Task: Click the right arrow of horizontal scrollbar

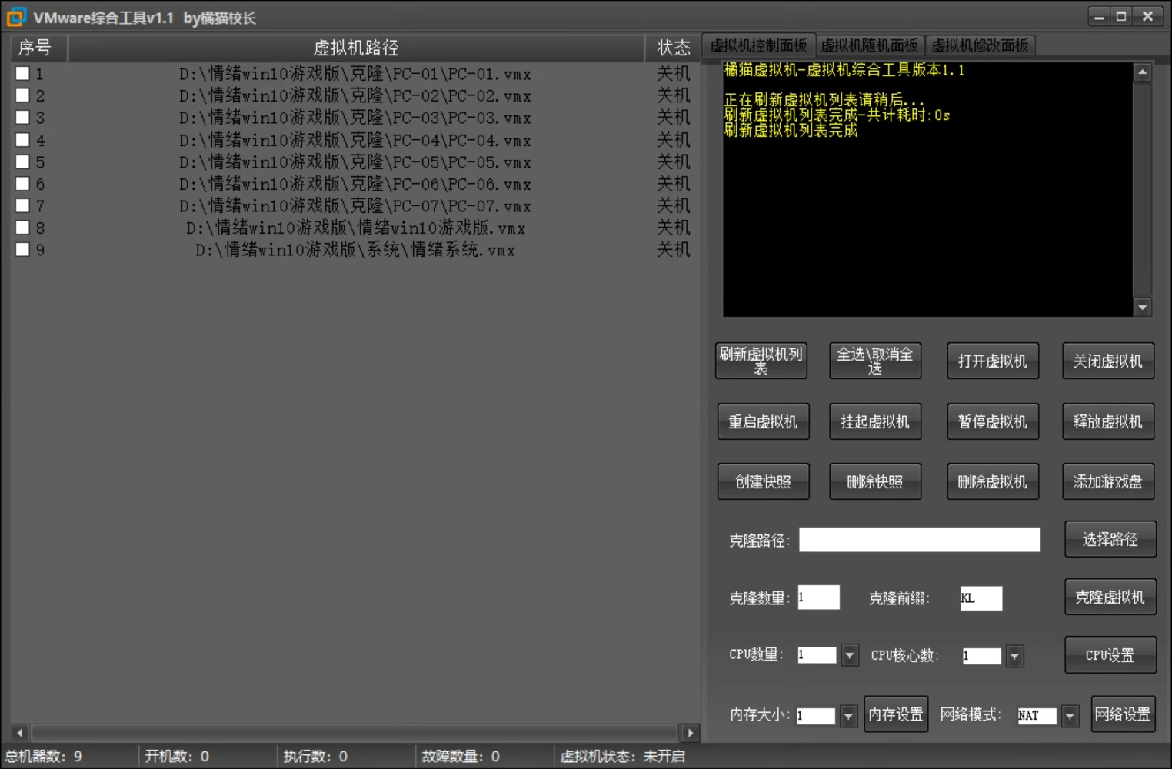Action: [x=690, y=733]
